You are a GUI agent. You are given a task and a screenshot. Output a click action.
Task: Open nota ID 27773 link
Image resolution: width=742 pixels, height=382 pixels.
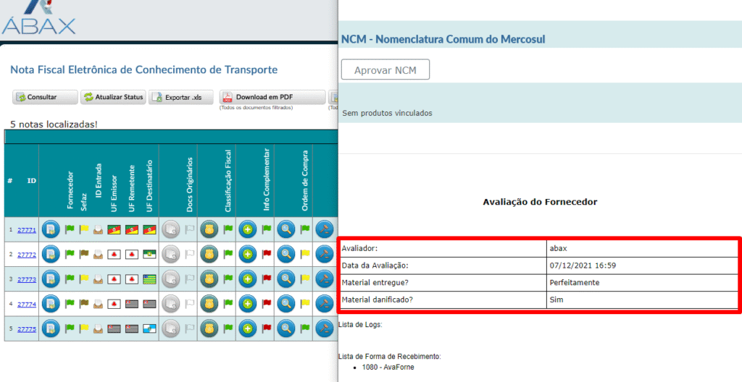pyautogui.click(x=26, y=279)
